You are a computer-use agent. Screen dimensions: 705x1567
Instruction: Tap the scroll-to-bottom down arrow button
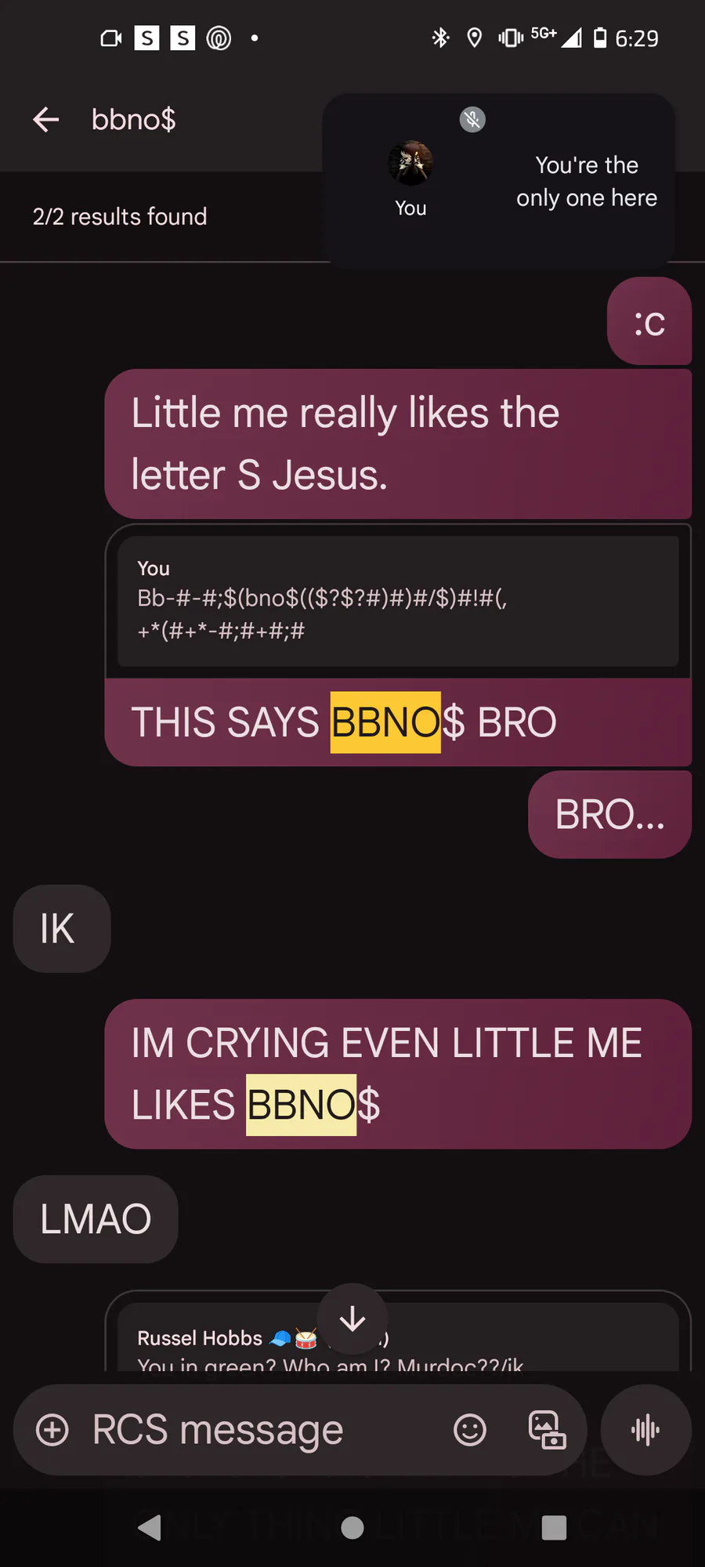[352, 1319]
